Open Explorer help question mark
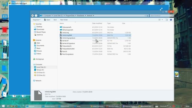 [x=171, y=20]
